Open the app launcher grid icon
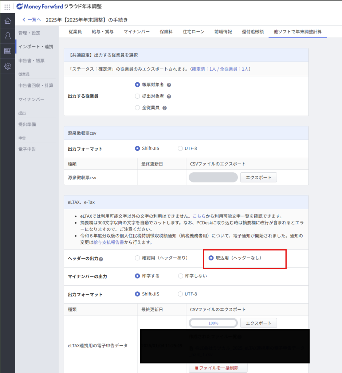 [x=7, y=7]
